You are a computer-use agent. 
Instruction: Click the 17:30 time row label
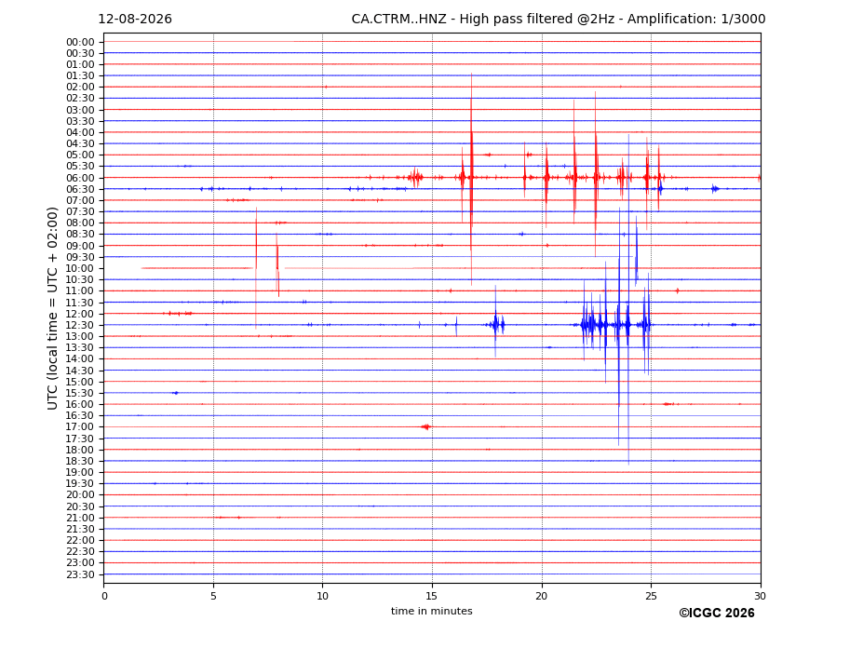80,439
